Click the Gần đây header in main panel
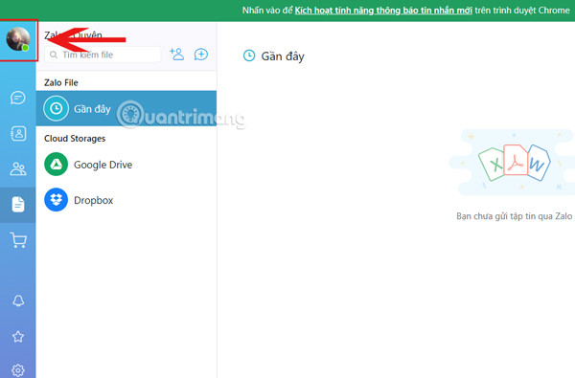 [x=274, y=56]
